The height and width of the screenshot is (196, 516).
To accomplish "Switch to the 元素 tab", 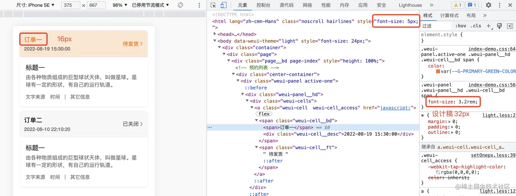I will click(x=243, y=5).
